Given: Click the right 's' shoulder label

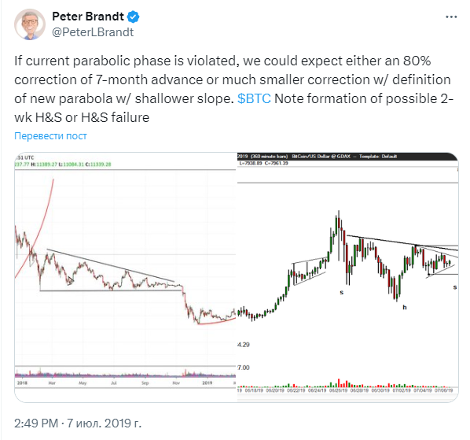Looking at the screenshot, I should [455, 287].
